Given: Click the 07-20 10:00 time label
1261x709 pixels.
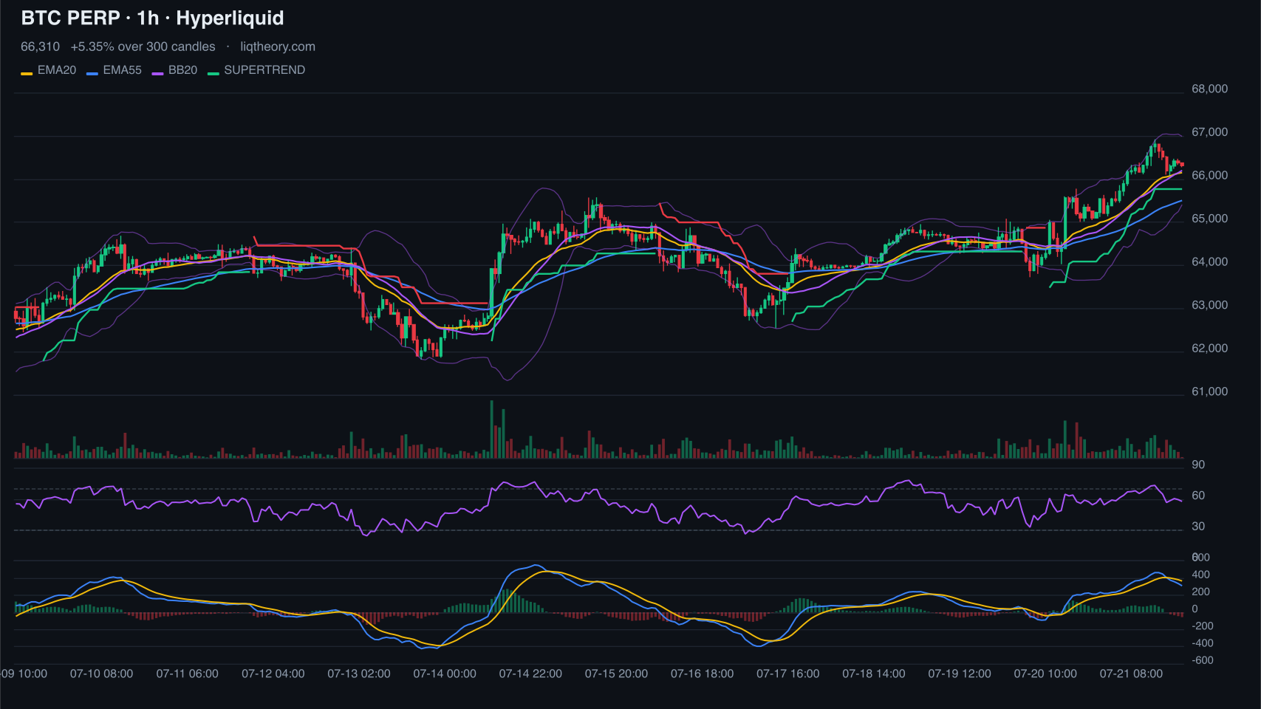Looking at the screenshot, I should point(1045,674).
